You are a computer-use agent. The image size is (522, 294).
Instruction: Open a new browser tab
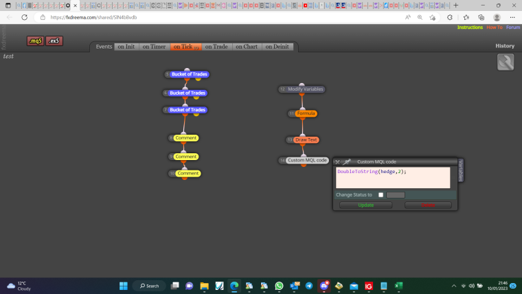tap(456, 5)
